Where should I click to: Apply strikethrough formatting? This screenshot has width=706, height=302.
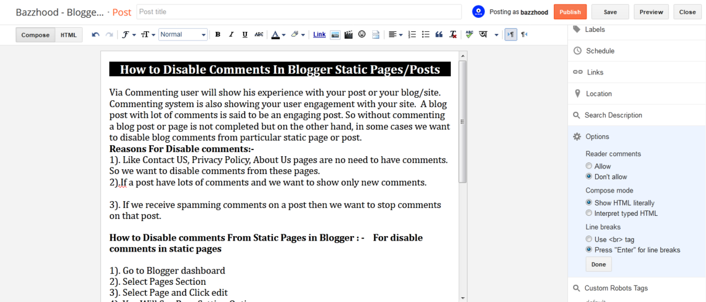[x=259, y=34]
